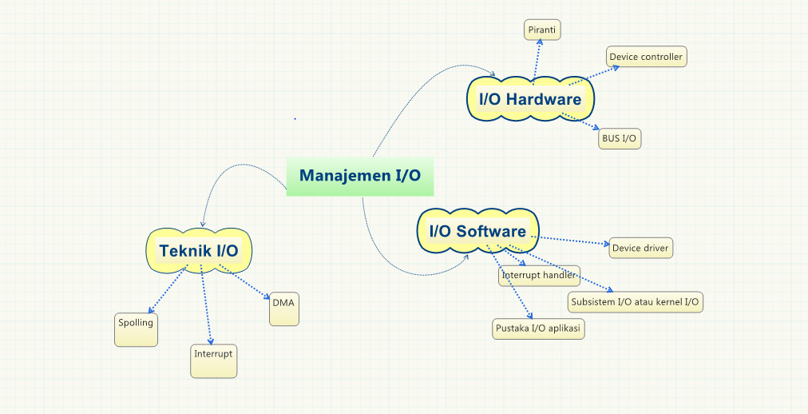Select the central Manajemen I/O topic
808x414 pixels.
[359, 177]
